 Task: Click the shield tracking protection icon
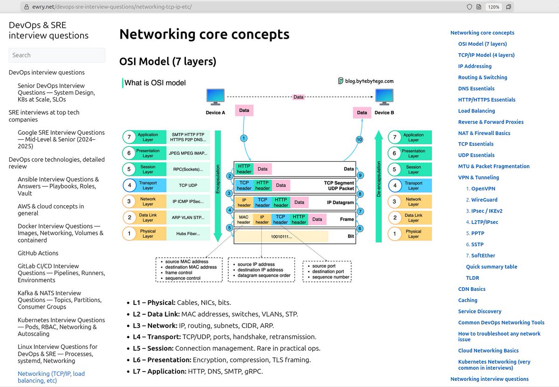(469, 7)
